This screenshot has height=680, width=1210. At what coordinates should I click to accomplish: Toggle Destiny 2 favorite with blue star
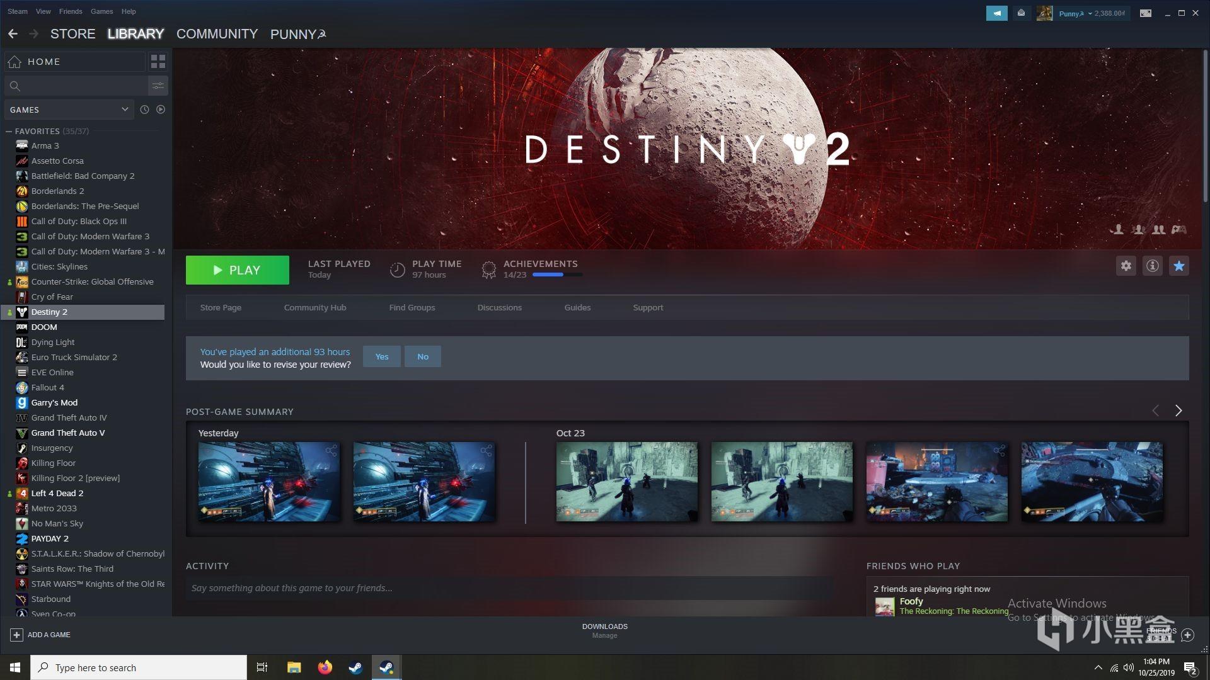tap(1178, 266)
